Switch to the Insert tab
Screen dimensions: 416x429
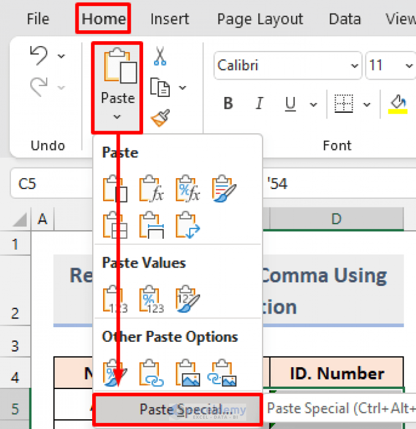170,19
